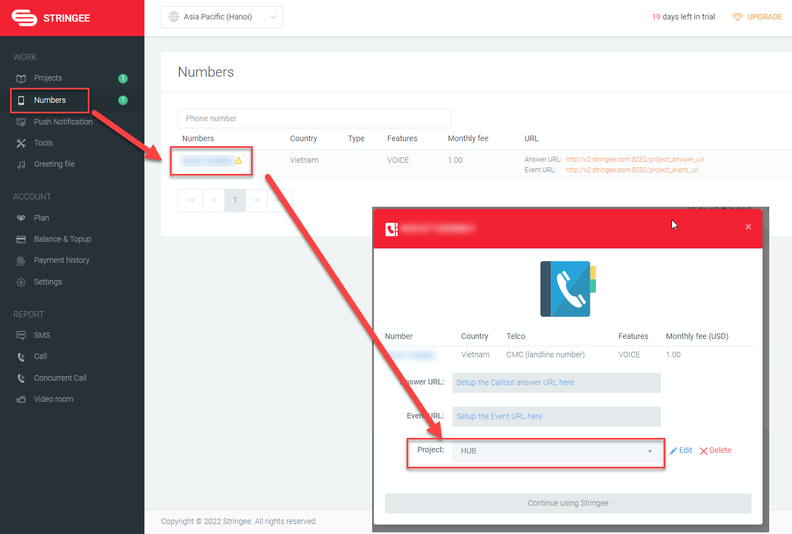Click the Video room icon
This screenshot has width=792, height=534.
click(21, 400)
